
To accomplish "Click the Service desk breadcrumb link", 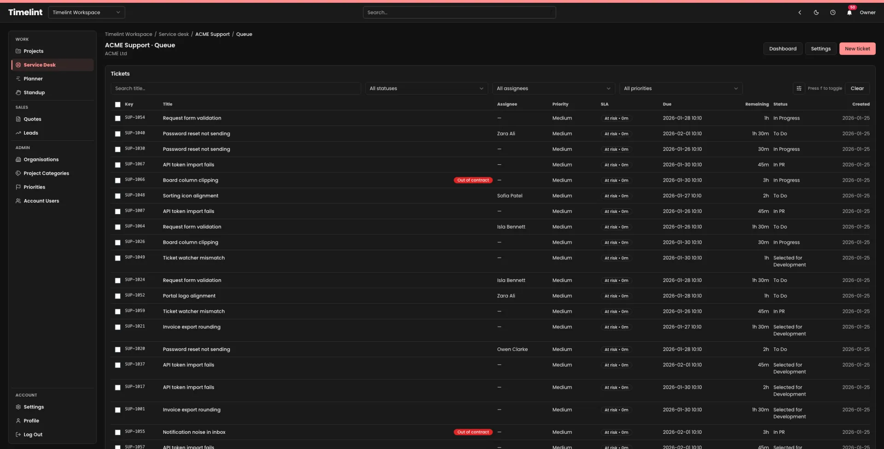I will pos(174,34).
